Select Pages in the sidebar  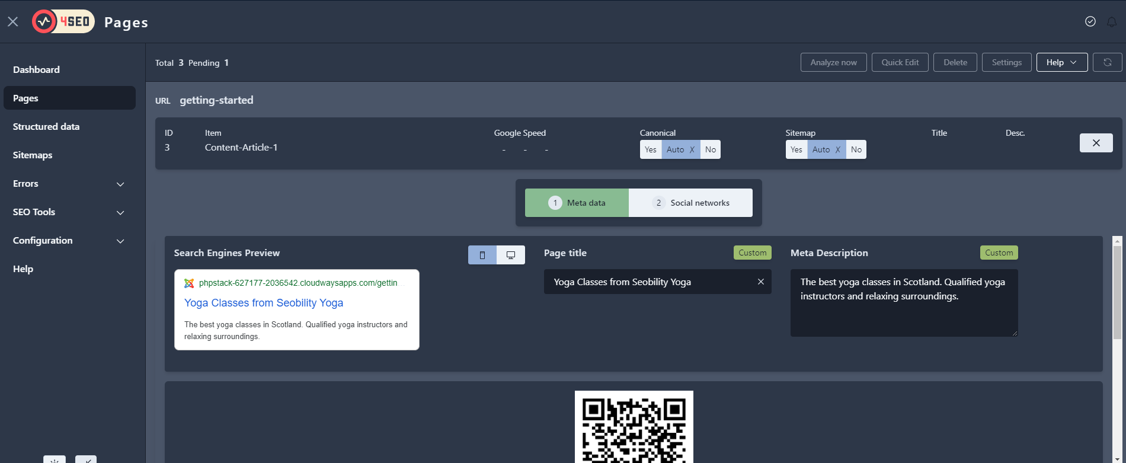click(x=69, y=98)
